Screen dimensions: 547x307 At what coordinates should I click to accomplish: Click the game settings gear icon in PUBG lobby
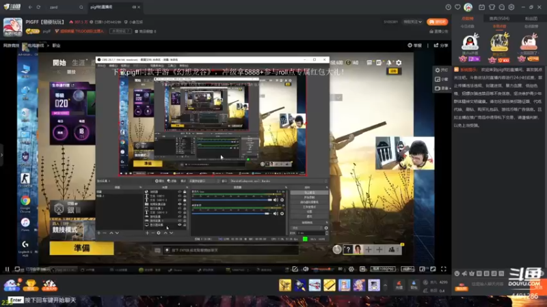point(399,62)
